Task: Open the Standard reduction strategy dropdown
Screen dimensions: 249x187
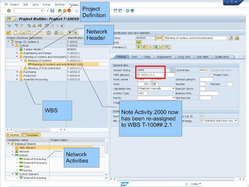Action: pyautogui.click(x=236, y=121)
